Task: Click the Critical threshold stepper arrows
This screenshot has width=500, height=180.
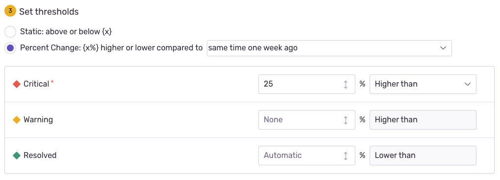Action: coord(346,84)
